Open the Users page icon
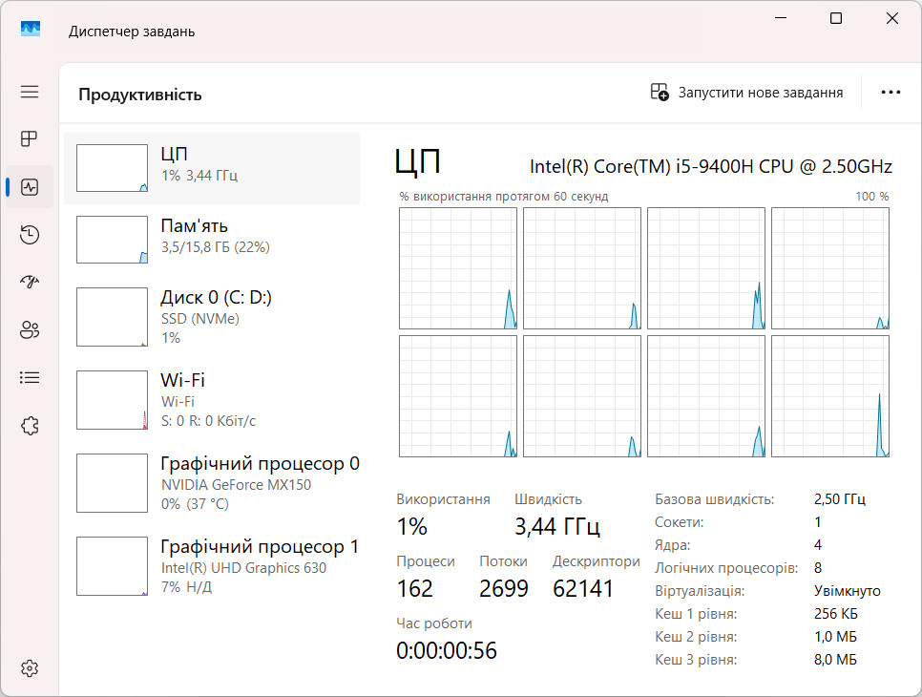The image size is (922, 697). tap(30, 330)
